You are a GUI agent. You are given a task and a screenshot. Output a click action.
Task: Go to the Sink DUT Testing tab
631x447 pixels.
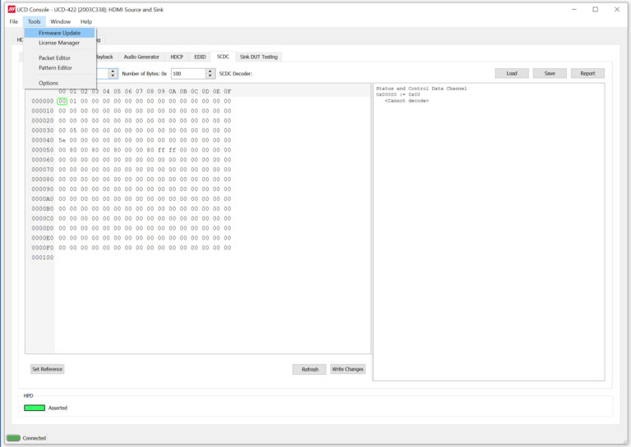[259, 57]
